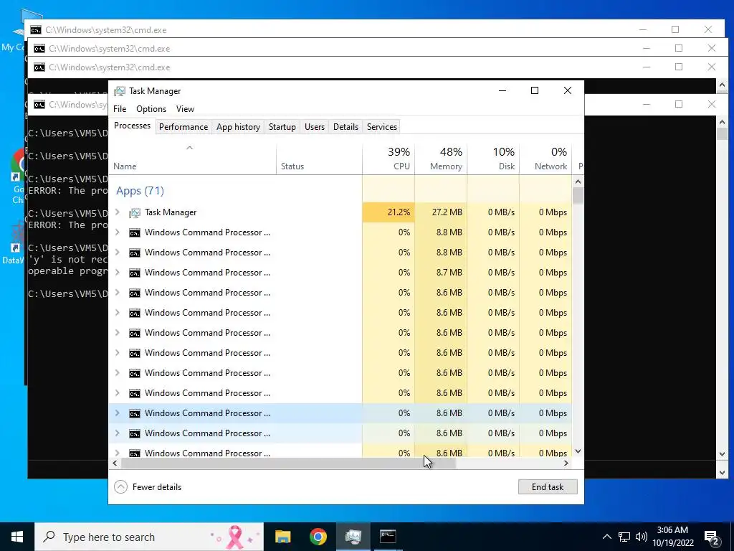Click the pink ribbon search highlight icon
Screen dimensions: 734x551
coord(235,537)
